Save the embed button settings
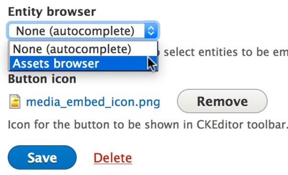The height and width of the screenshot is (175, 288). click(x=42, y=157)
